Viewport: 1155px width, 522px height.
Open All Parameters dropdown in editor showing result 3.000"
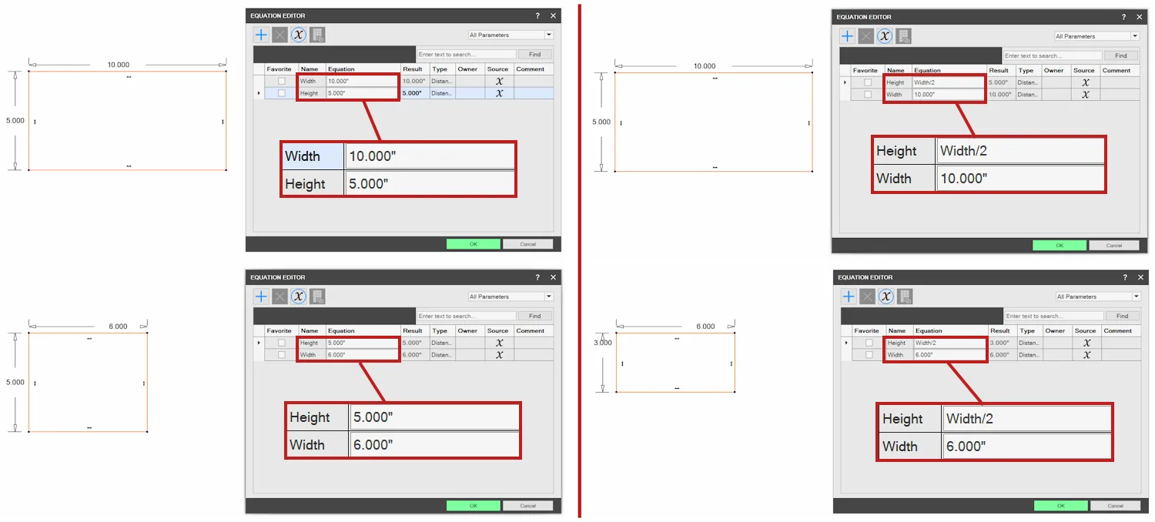pyautogui.click(x=1098, y=296)
